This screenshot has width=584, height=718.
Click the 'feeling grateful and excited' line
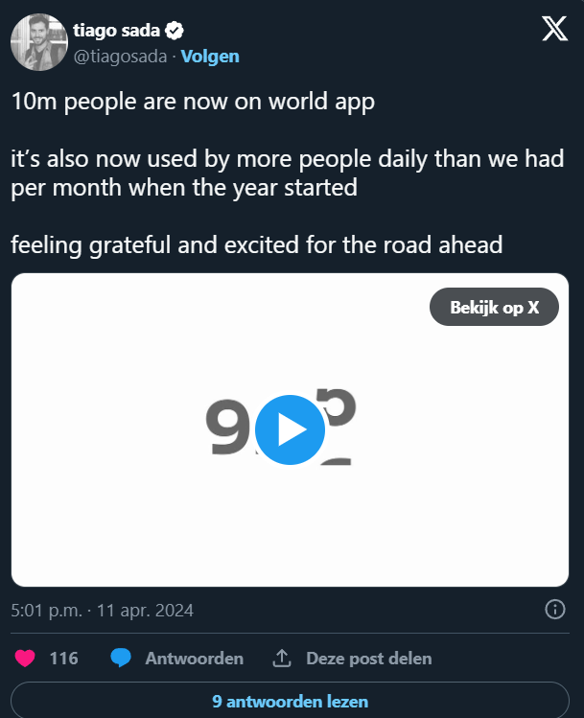[257, 244]
